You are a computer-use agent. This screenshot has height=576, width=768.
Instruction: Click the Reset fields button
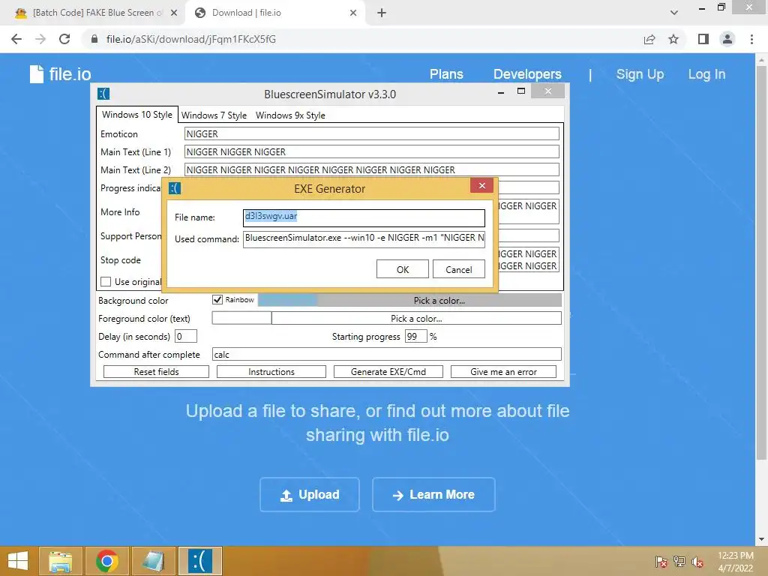[x=156, y=372]
